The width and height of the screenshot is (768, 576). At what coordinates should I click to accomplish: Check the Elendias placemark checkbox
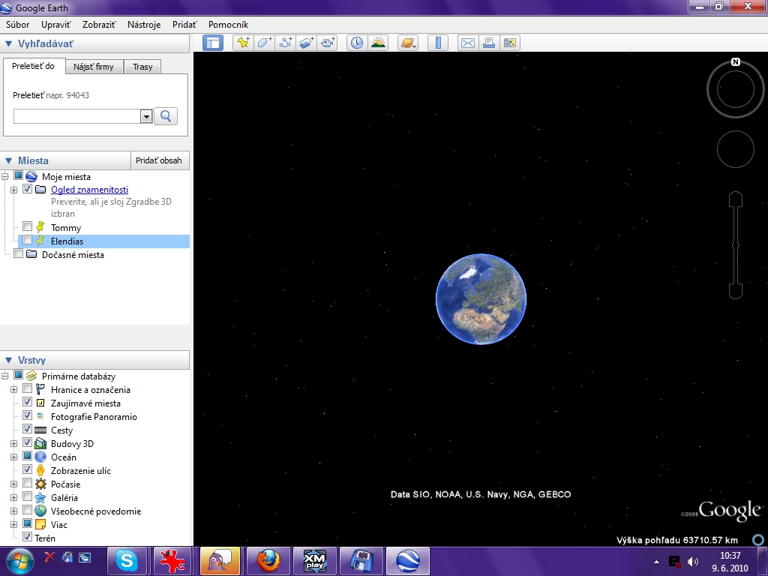[28, 240]
